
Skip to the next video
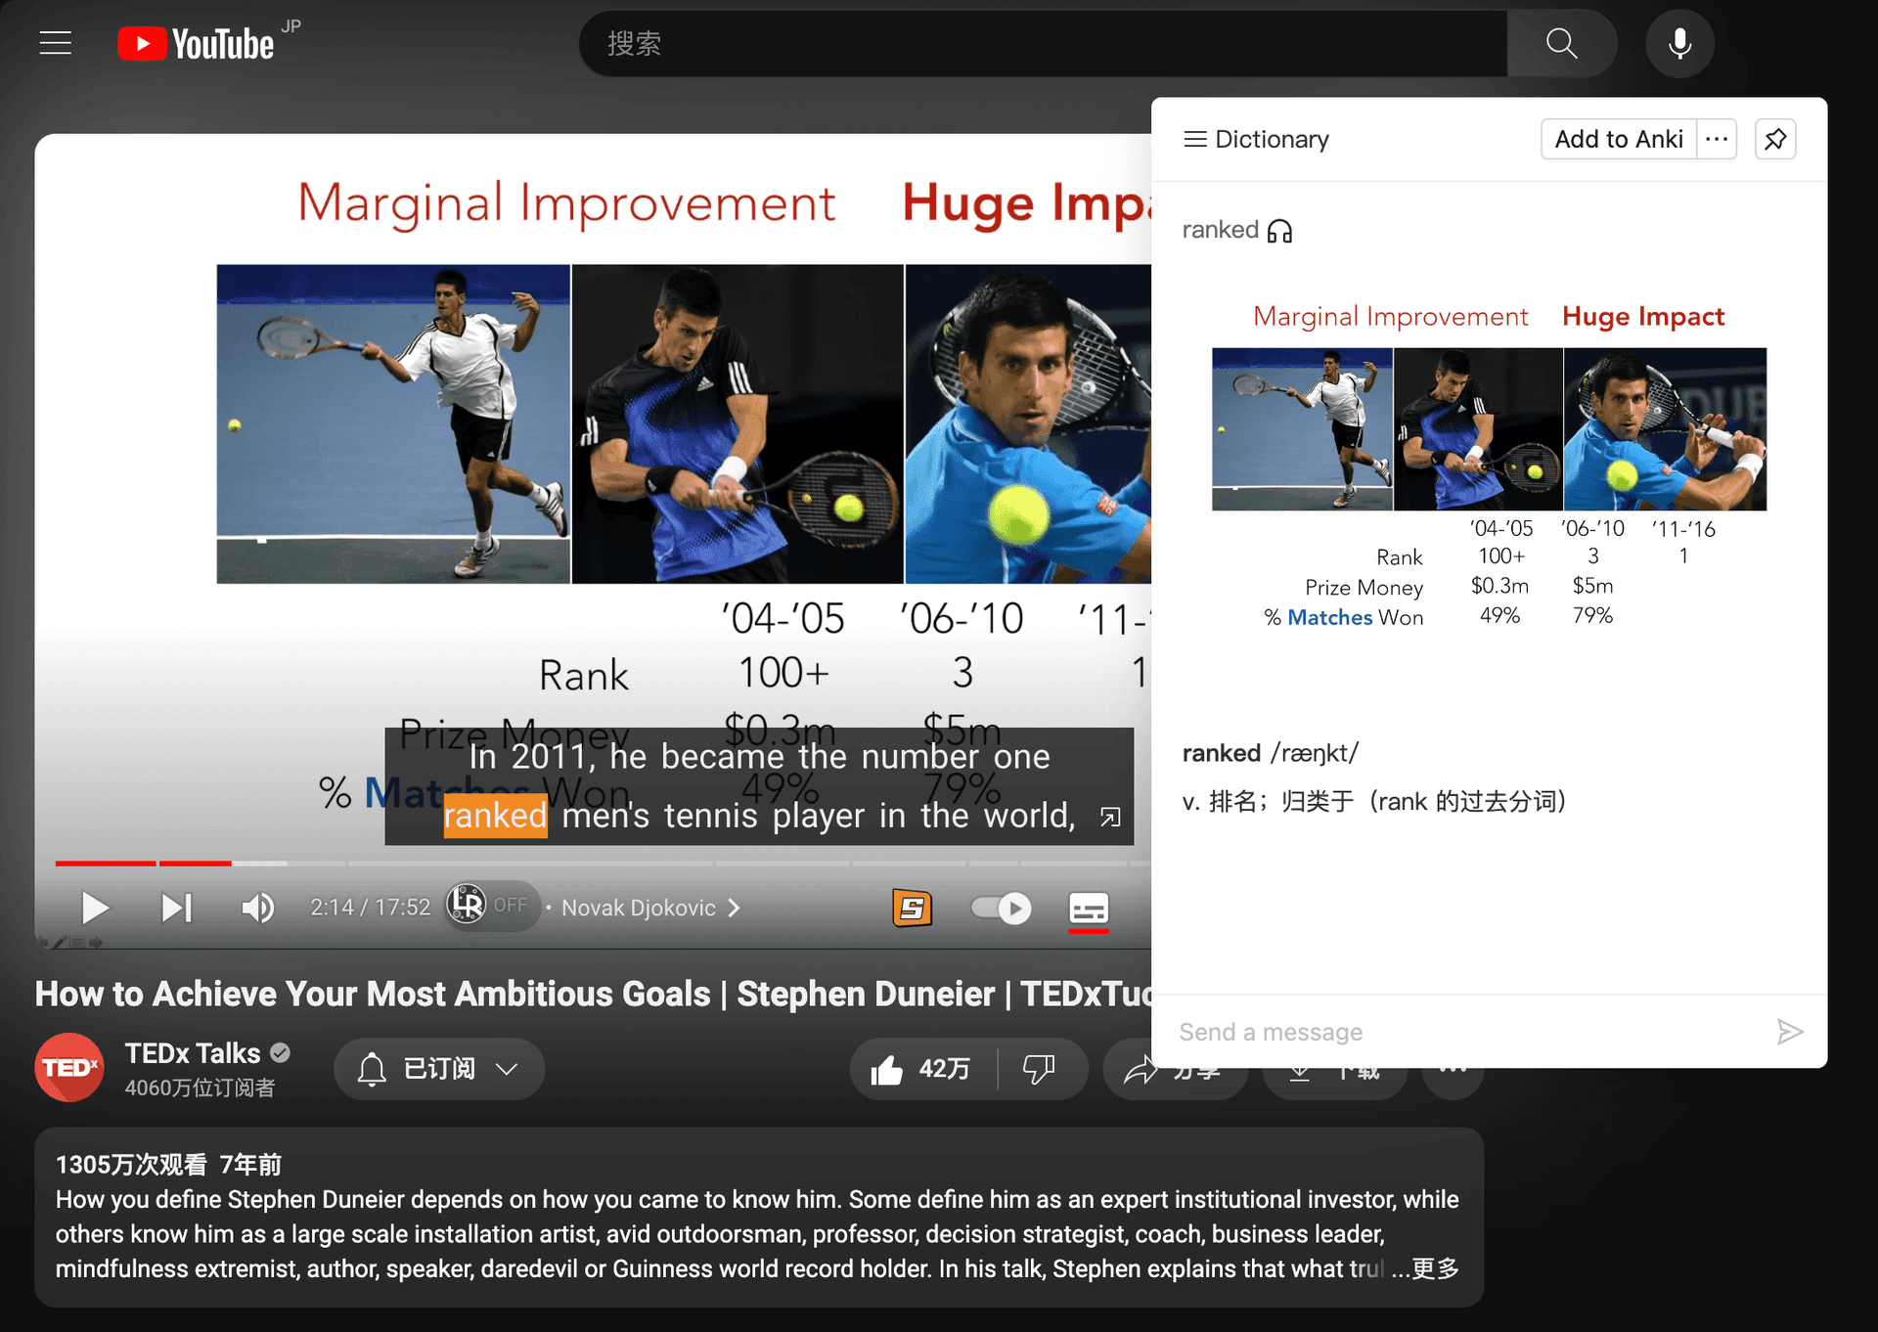177,909
